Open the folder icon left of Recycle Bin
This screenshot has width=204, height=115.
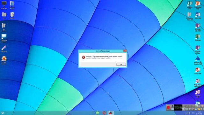point(4,15)
